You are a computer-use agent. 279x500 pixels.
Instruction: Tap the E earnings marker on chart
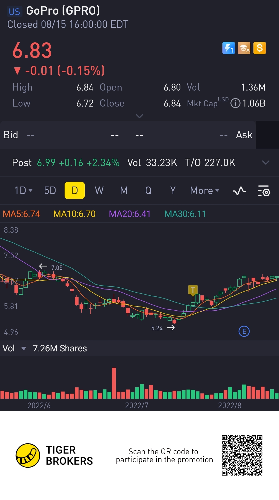pyautogui.click(x=244, y=331)
